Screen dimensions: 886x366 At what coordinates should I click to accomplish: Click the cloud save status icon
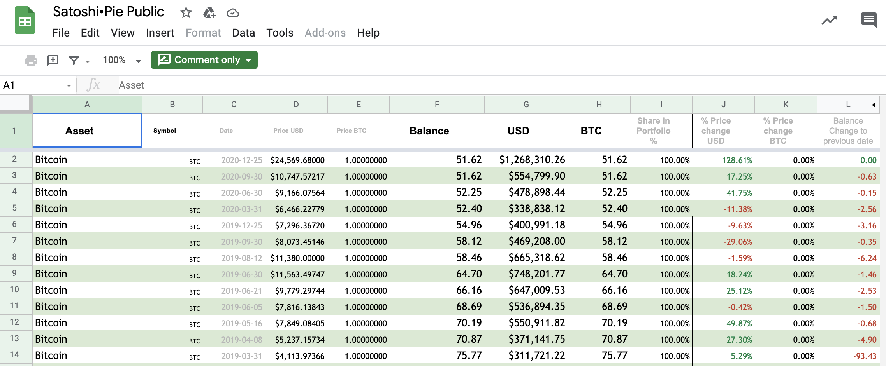pyautogui.click(x=232, y=13)
